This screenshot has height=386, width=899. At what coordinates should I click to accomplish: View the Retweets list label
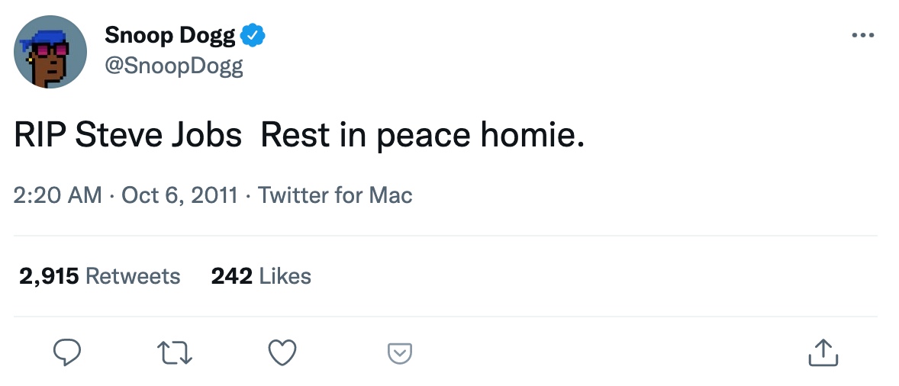[133, 275]
